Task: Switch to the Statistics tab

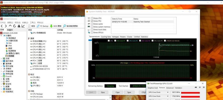Action: (144, 37)
